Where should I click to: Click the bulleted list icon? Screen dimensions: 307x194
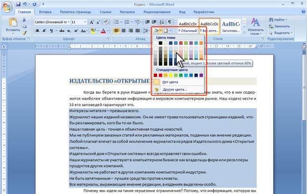[x=116, y=22]
